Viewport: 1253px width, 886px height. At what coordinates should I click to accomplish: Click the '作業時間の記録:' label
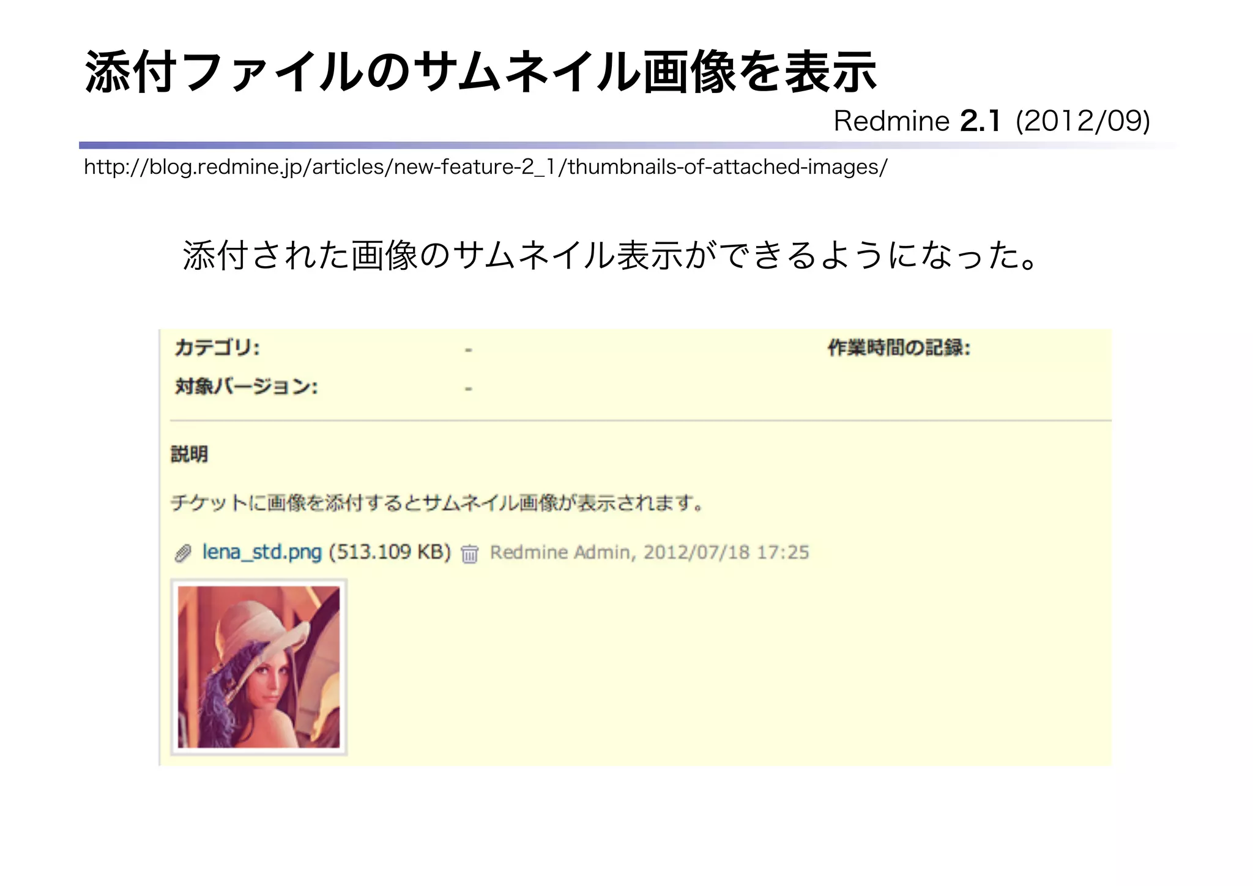click(x=899, y=348)
